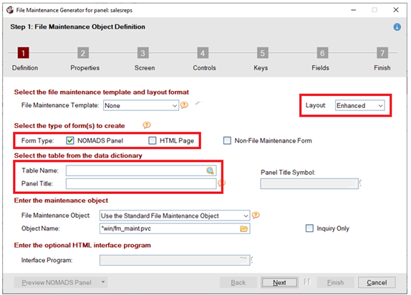Show help bubble beside File Maintenance Object
Image resolution: width=411 pixels, height=295 pixels.
pyautogui.click(x=256, y=216)
